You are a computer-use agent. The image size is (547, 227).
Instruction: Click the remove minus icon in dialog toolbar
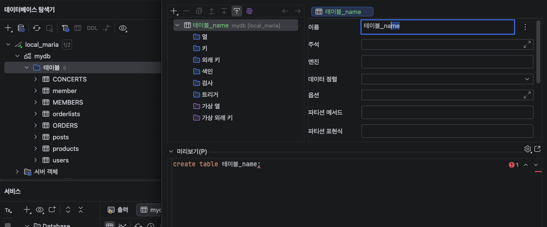point(187,11)
